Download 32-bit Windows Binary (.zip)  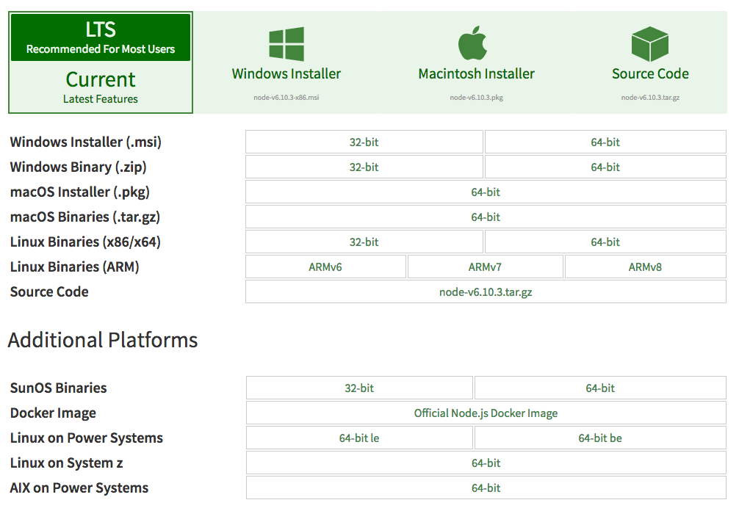point(364,167)
